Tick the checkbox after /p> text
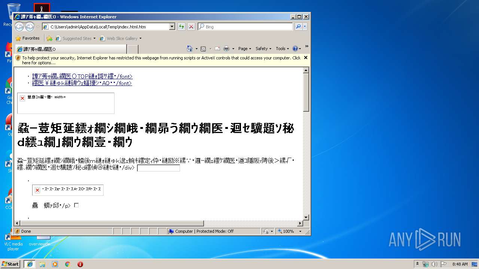The image size is (479, 269). point(76,205)
